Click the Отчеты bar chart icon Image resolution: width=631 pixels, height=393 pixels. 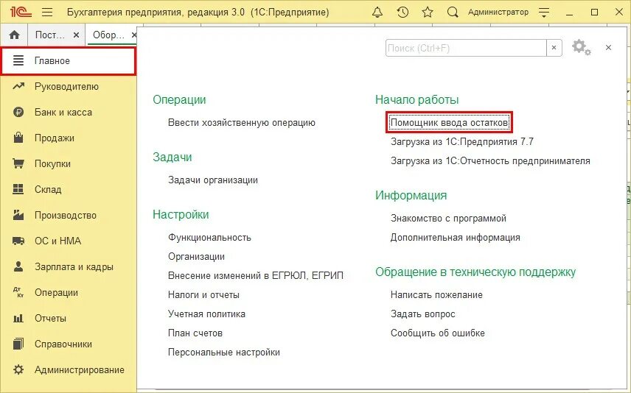pos(18,318)
